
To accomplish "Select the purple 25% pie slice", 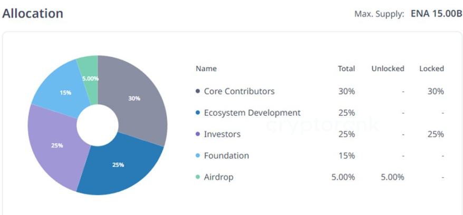I will (54, 145).
